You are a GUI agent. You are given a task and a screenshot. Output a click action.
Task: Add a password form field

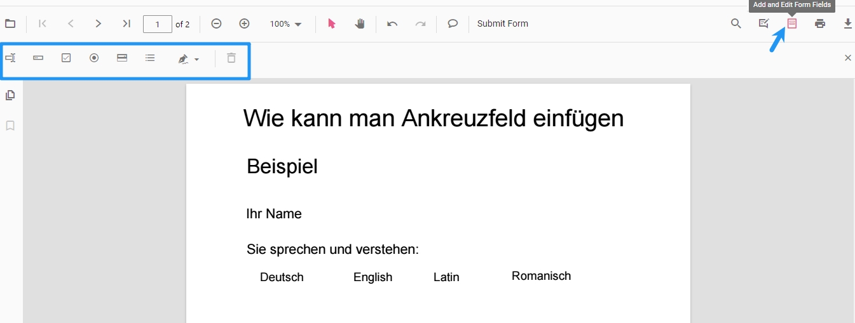pos(38,58)
